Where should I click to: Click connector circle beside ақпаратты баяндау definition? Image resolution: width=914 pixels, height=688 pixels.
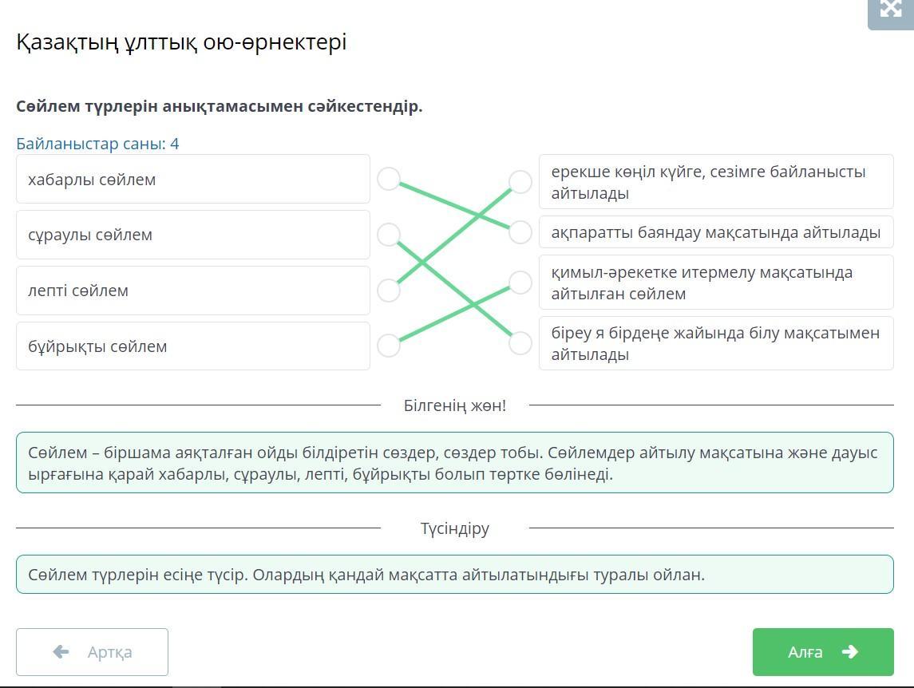pos(520,232)
